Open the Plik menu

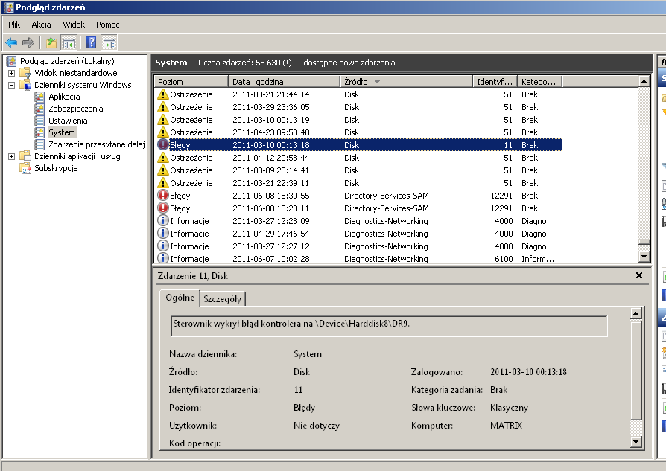click(x=14, y=25)
